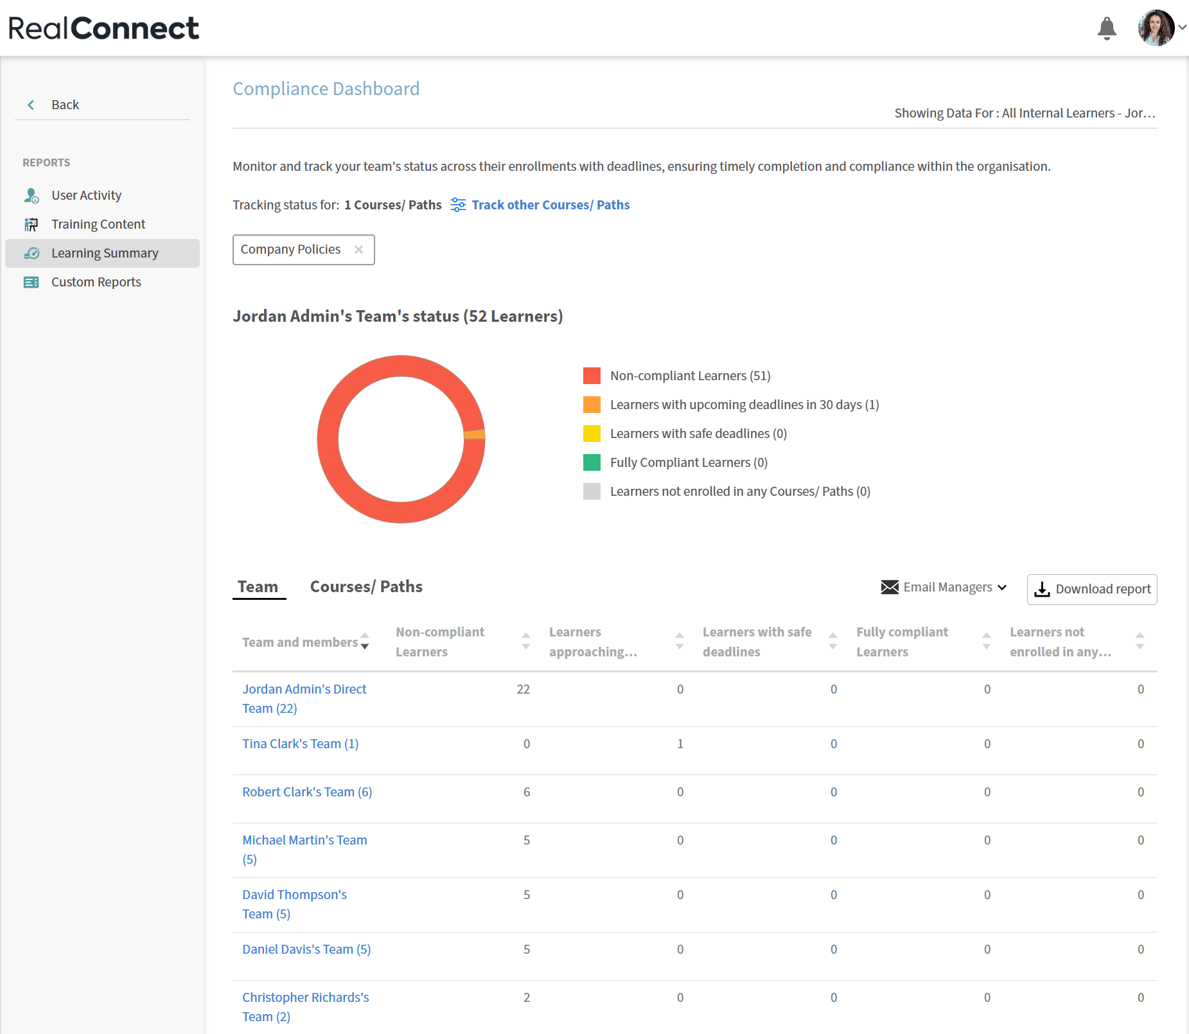Click the Compliance Dashboard heading

326,89
